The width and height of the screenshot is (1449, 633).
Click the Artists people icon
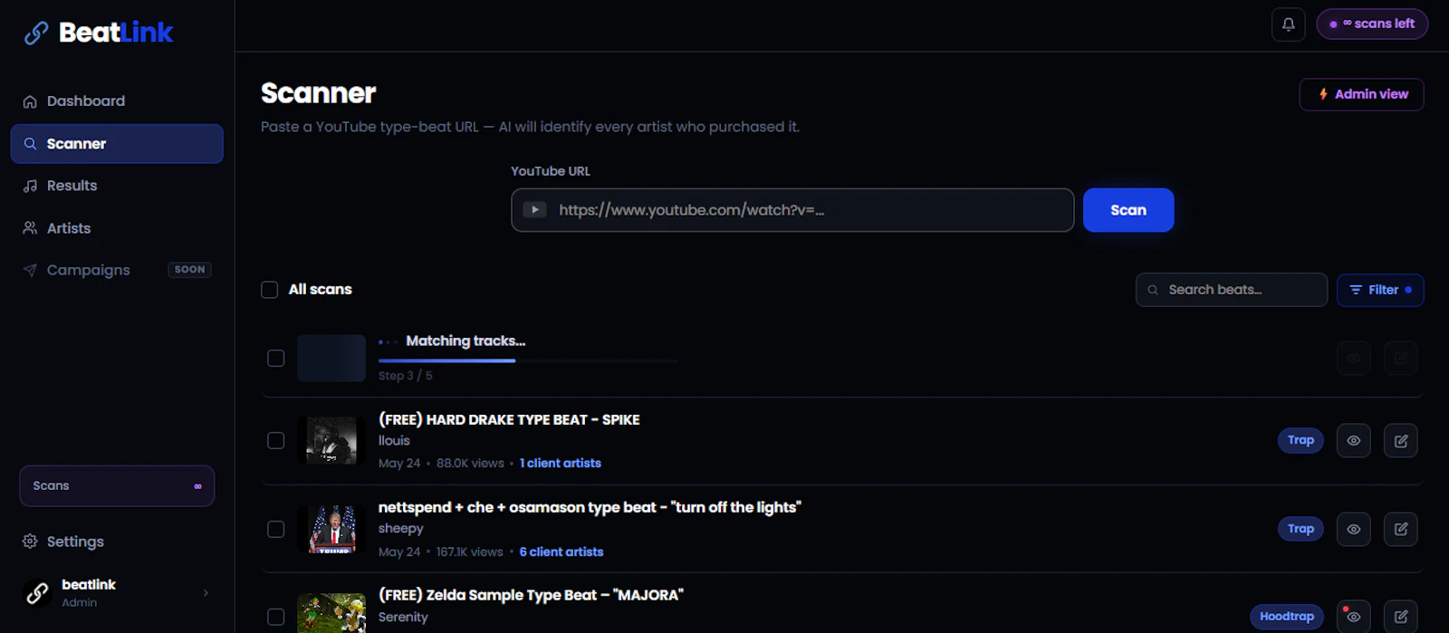pyautogui.click(x=30, y=228)
